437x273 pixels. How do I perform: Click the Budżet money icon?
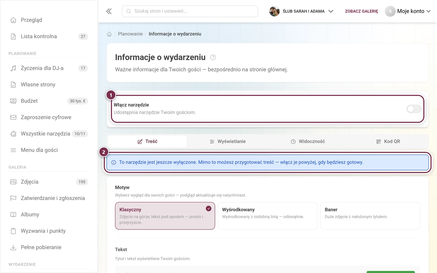(13, 101)
